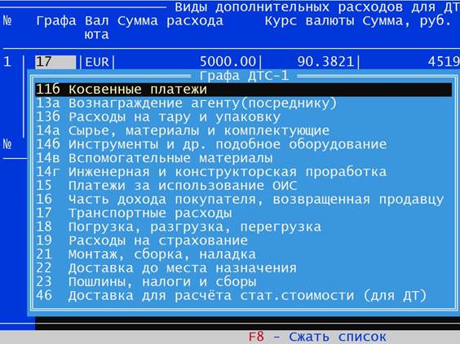
Task: Click the 5000.00 expense amount cell
Action: point(188,62)
